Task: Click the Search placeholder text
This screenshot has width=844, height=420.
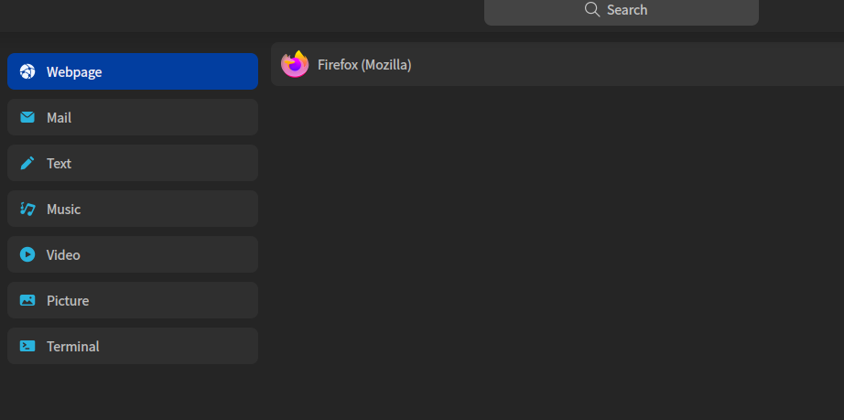Action: (x=627, y=10)
